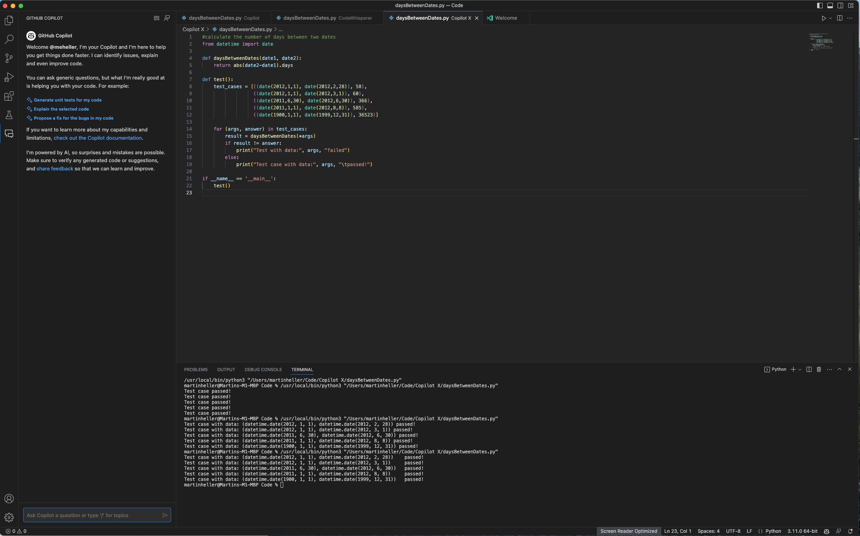Click the Copilot status bar icon
This screenshot has height=536, width=860.
(x=827, y=531)
